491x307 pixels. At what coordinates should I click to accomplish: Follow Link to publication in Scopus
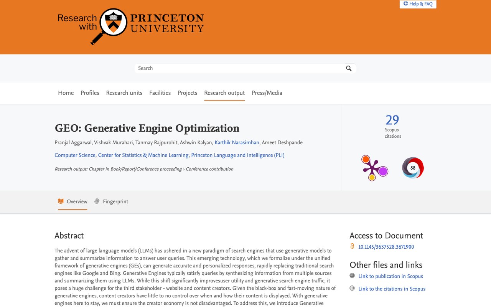(x=390, y=276)
